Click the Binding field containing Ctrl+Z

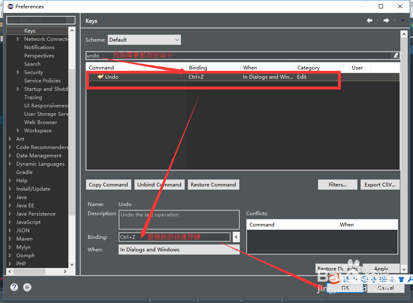[174, 237]
